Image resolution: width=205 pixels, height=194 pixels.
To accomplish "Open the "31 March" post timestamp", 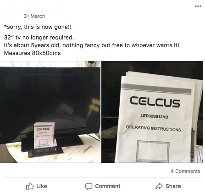I will [x=34, y=16].
